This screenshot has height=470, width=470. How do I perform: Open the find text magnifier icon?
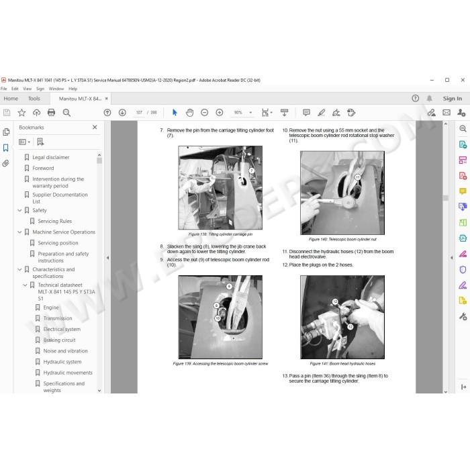click(x=66, y=113)
